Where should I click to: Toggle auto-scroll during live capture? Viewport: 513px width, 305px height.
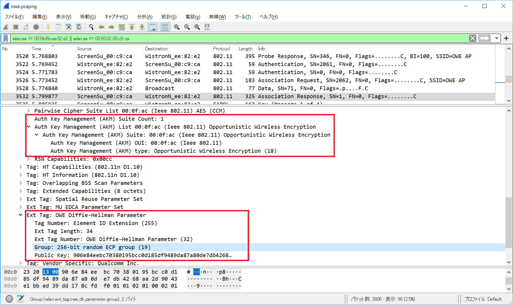pos(153,27)
